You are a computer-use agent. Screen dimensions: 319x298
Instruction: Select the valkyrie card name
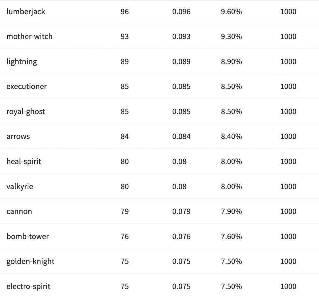click(20, 187)
